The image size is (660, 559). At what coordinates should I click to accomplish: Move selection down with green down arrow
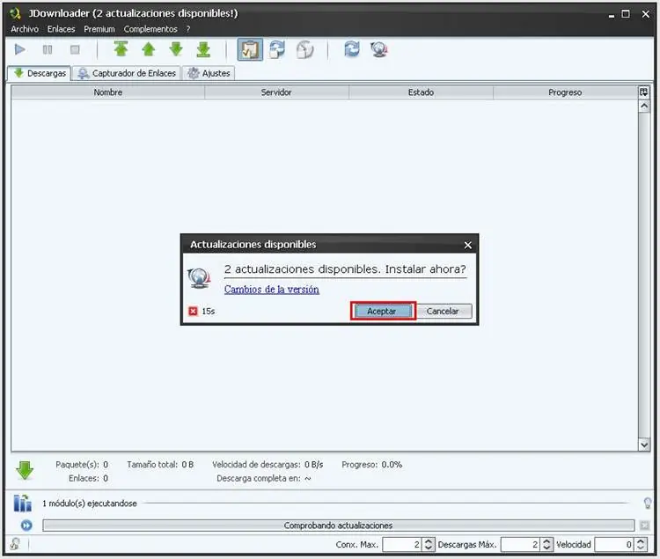click(176, 49)
